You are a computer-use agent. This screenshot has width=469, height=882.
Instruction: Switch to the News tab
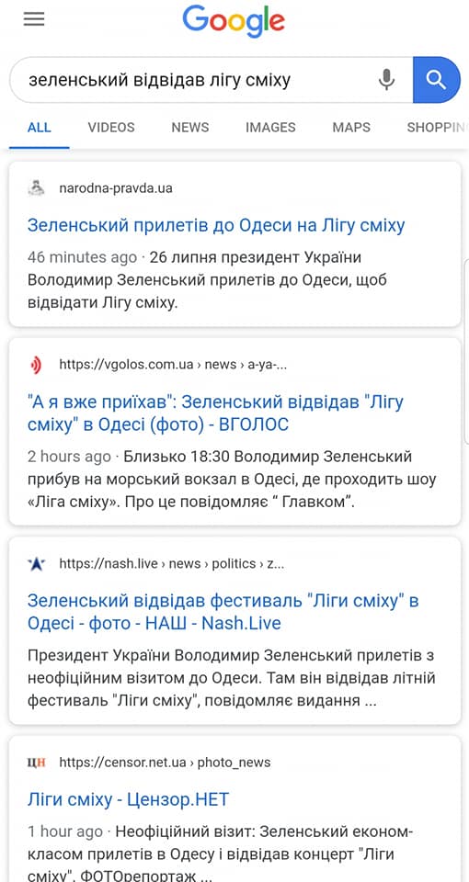coord(190,128)
